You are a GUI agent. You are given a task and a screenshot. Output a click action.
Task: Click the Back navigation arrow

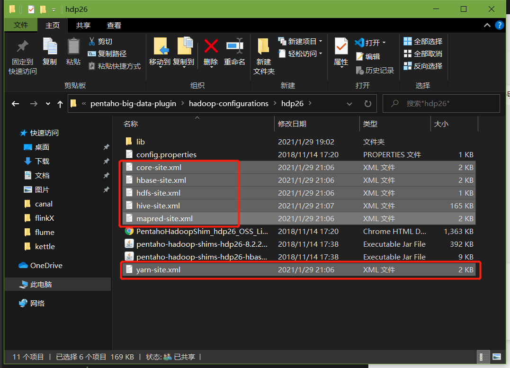pyautogui.click(x=15, y=104)
